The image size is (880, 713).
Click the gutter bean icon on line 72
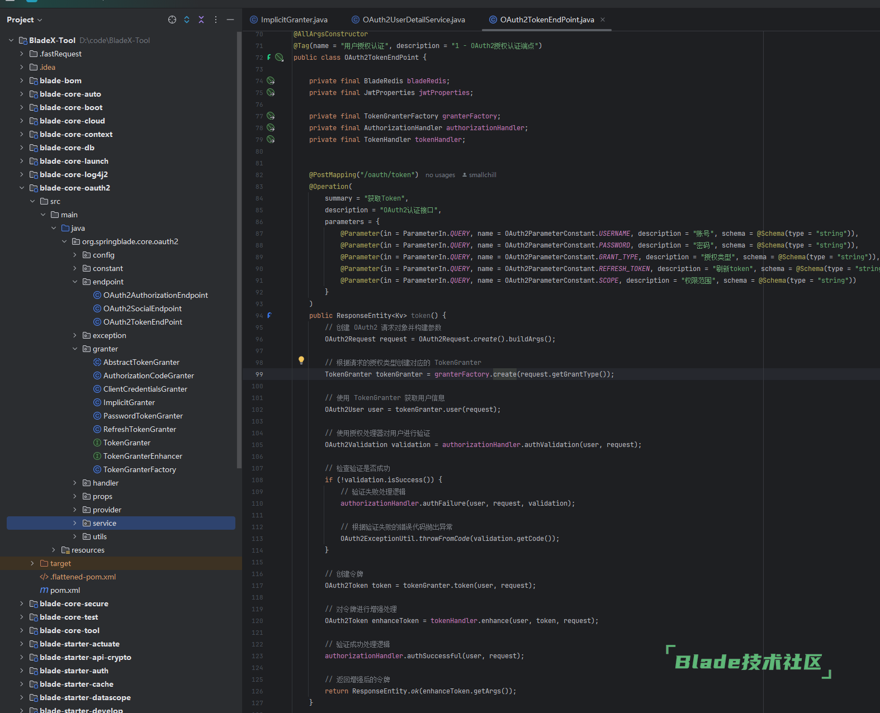tap(280, 58)
